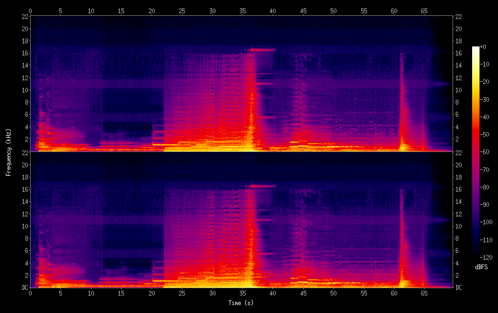Click the 0 tick on the bottom time axis
Screen dimensions: 498x313
point(31,293)
